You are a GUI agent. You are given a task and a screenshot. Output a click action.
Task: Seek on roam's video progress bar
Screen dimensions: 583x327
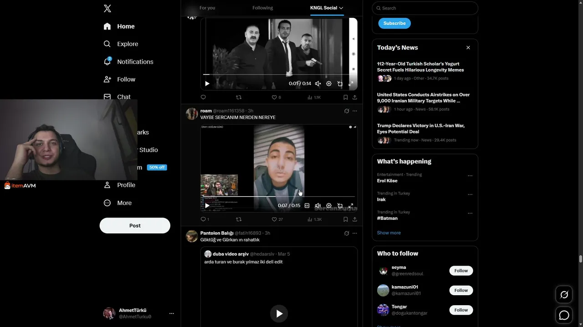pos(279,197)
